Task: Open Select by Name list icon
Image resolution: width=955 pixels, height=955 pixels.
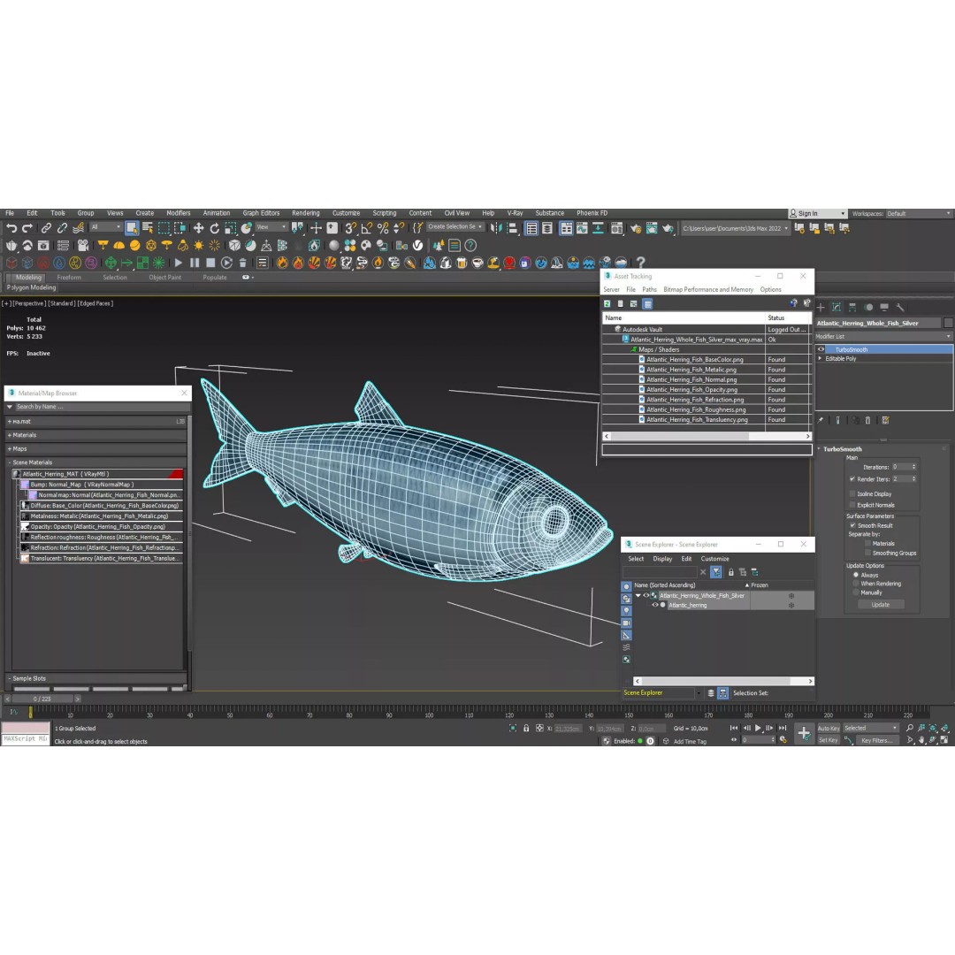Action: (x=148, y=228)
